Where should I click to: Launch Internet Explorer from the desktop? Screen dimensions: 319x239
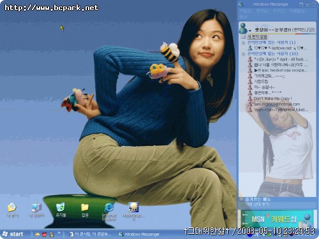click(109, 212)
